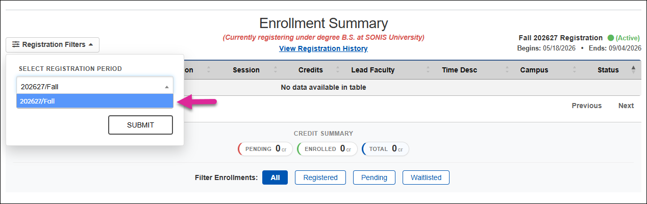Filter enrollments by Pending
The image size is (647, 204).
click(374, 177)
